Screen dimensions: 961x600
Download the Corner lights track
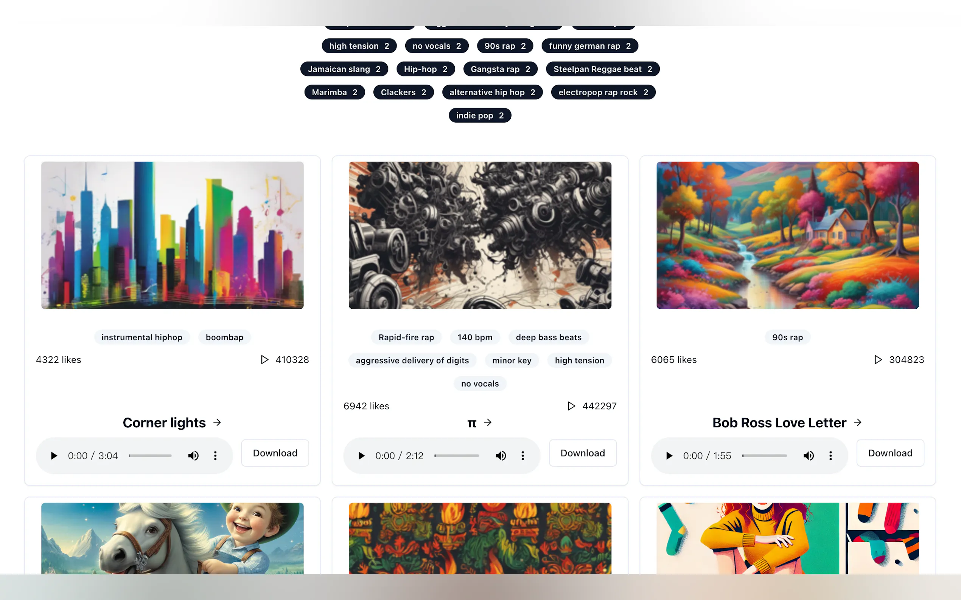tap(275, 453)
